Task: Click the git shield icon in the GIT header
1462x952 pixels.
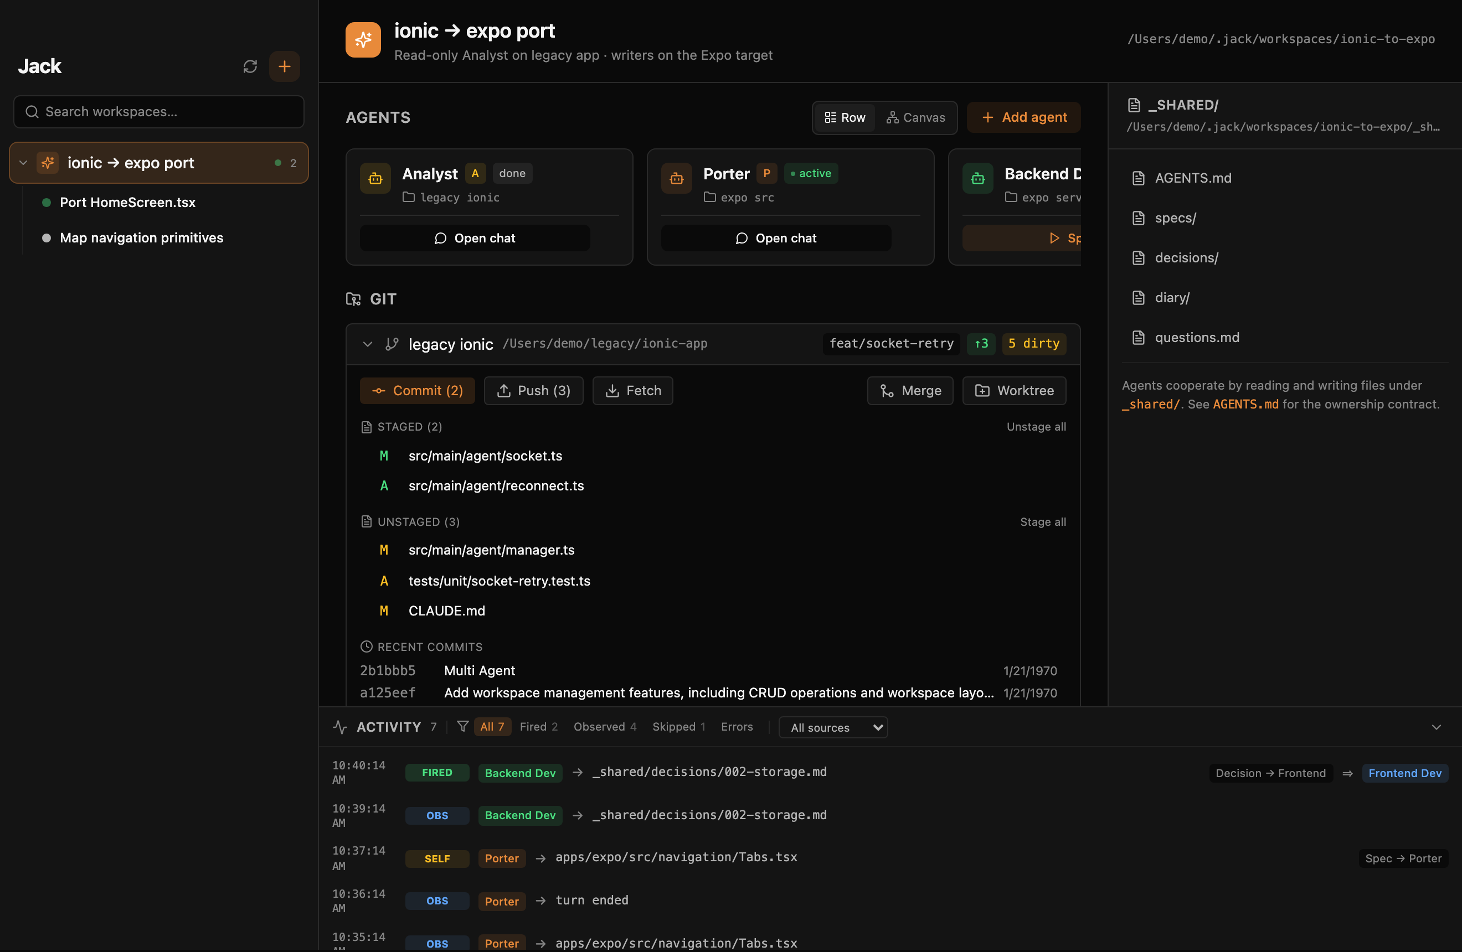Action: click(353, 299)
